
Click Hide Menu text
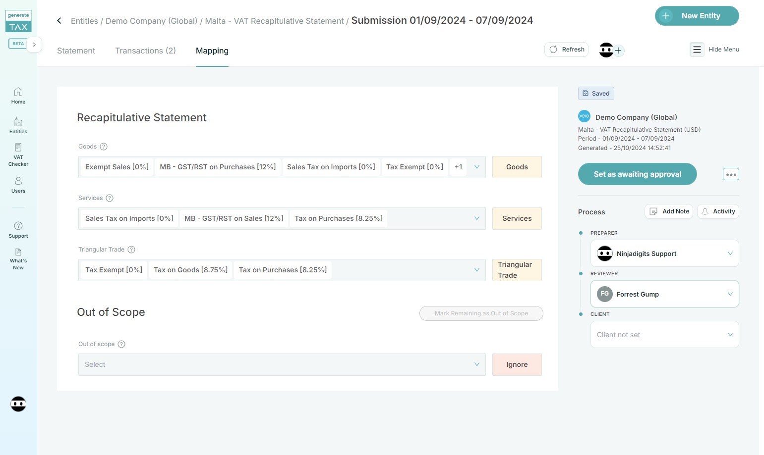[x=724, y=50]
